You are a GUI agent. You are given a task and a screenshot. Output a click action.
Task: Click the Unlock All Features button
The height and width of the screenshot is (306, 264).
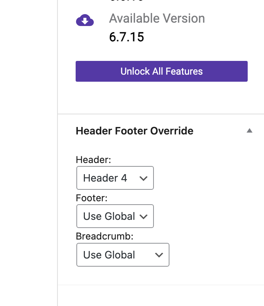click(162, 71)
